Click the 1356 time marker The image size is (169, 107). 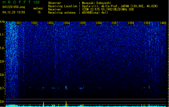pos(99,23)
